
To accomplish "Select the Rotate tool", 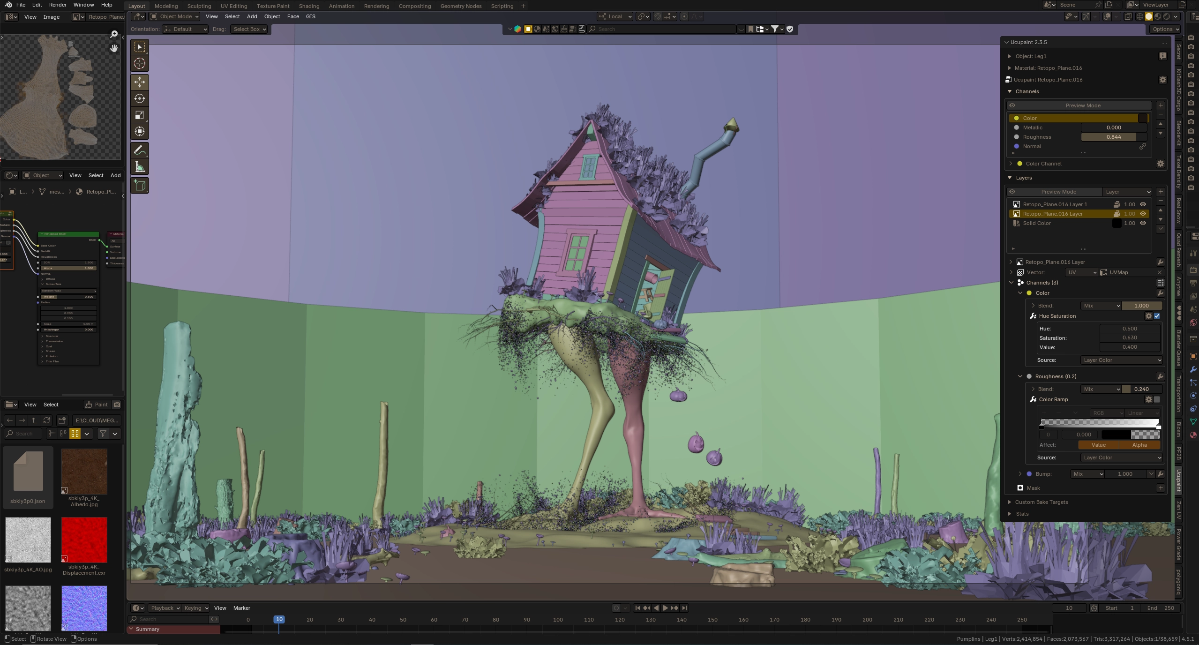I will click(140, 98).
